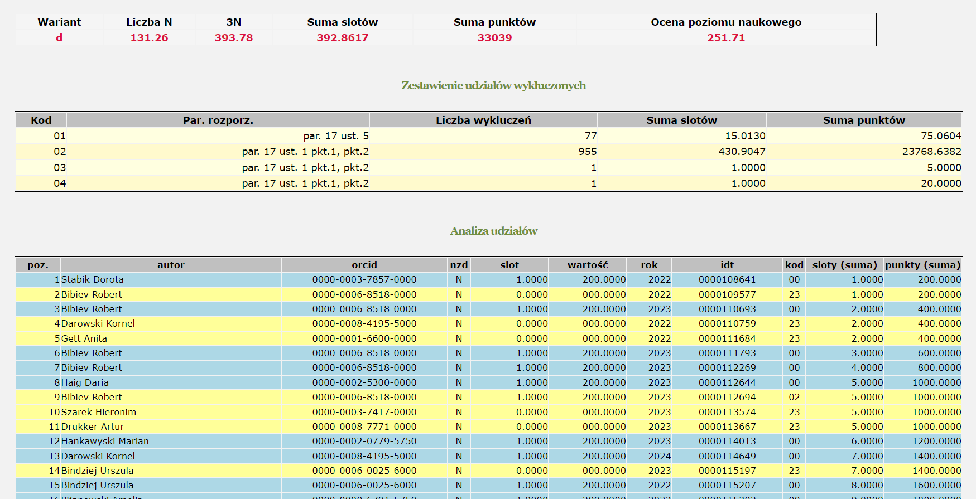The image size is (976, 499).
Task: Click the 'Ocena poziomu naukowego' value 251.71
Action: coord(726,38)
